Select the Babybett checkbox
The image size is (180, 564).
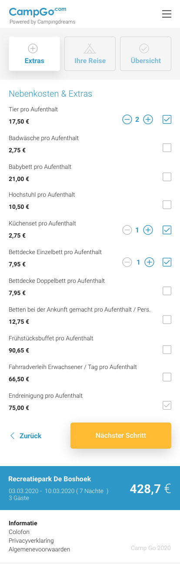click(167, 177)
